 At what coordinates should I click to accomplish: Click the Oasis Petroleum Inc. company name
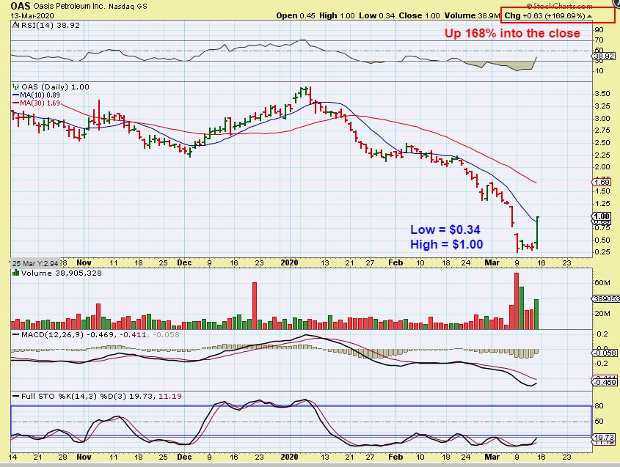(x=70, y=7)
